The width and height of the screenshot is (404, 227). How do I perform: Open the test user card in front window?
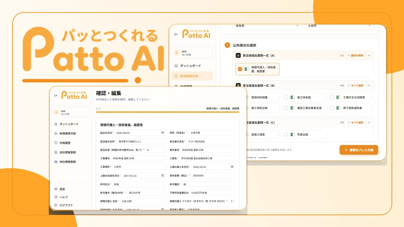[71, 112]
